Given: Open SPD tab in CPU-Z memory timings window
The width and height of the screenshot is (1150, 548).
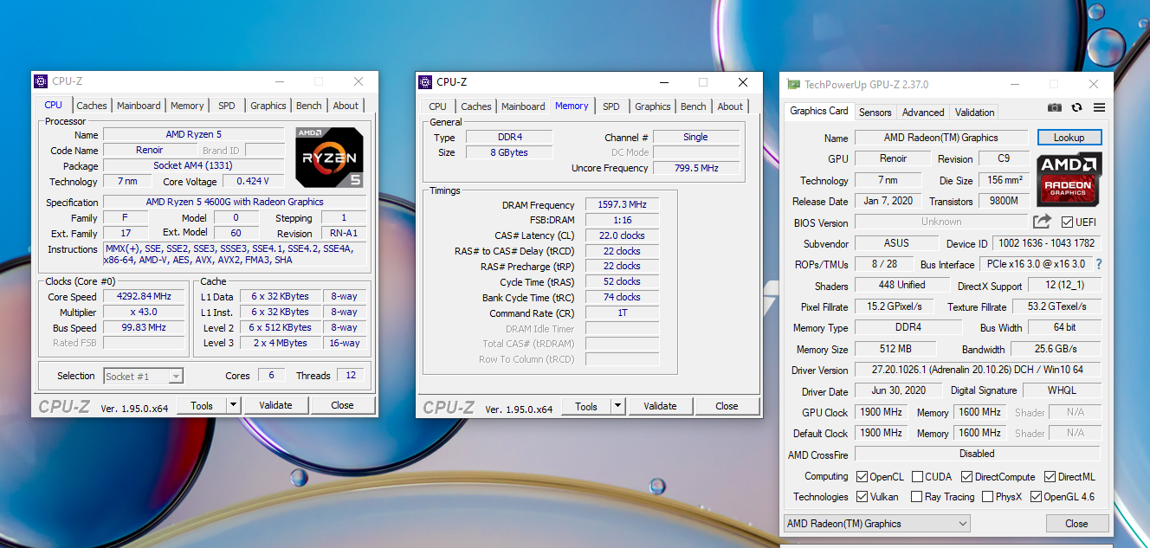Looking at the screenshot, I should coord(611,106).
